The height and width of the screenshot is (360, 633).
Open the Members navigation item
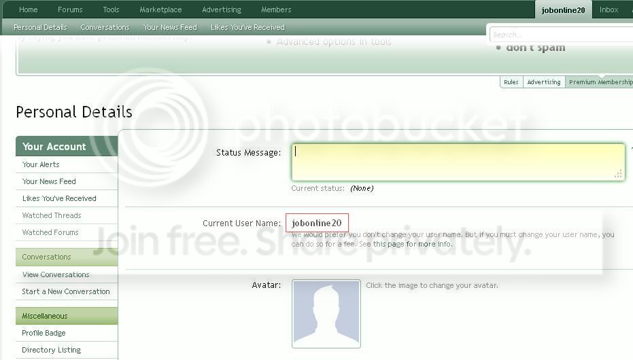276,10
